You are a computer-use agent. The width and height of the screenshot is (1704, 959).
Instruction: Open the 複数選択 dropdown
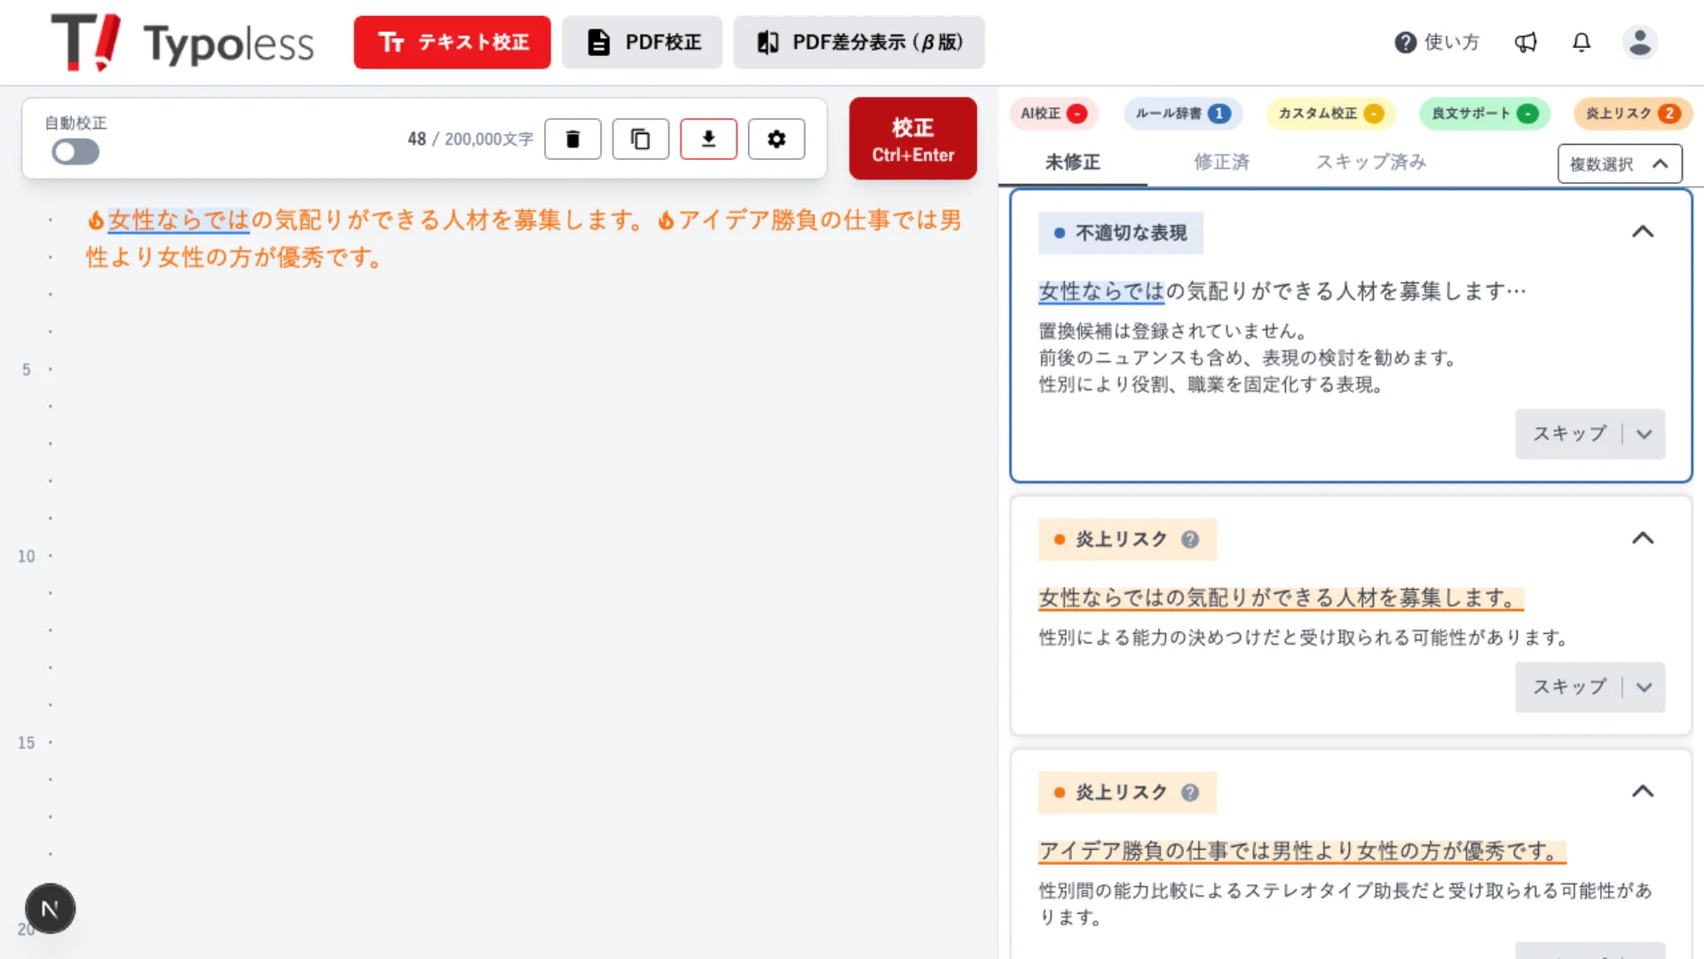click(x=1620, y=163)
